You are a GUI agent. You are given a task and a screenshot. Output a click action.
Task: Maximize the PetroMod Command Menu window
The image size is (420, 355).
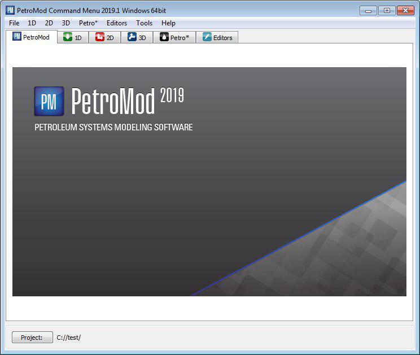click(387, 11)
